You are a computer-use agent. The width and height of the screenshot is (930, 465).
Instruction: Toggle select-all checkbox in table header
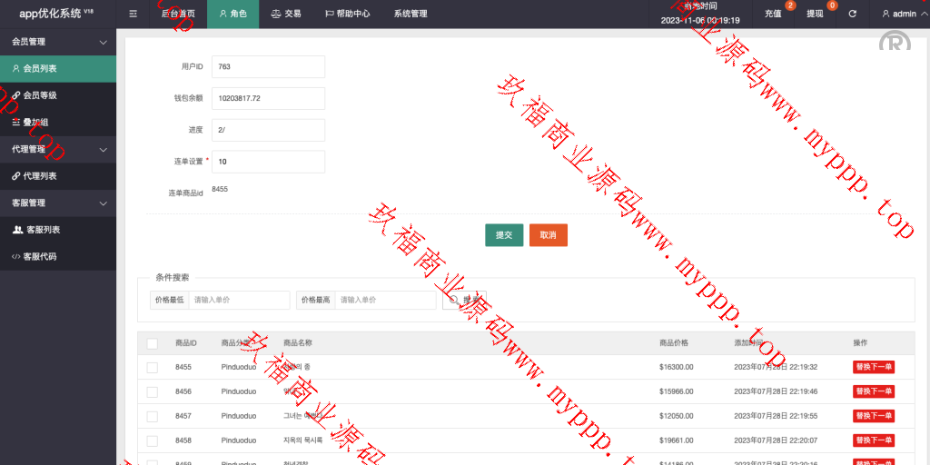coord(153,343)
